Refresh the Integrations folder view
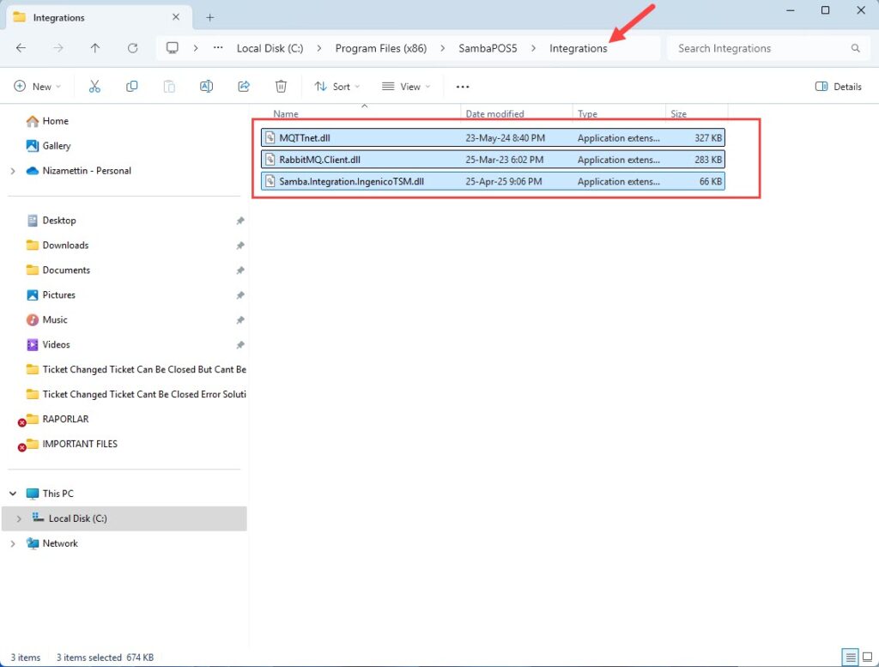 click(132, 48)
